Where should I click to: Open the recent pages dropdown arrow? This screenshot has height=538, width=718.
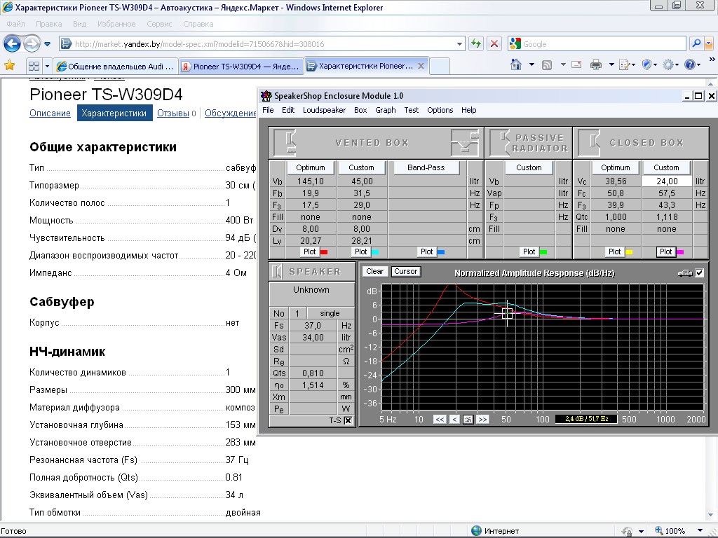pos(47,44)
